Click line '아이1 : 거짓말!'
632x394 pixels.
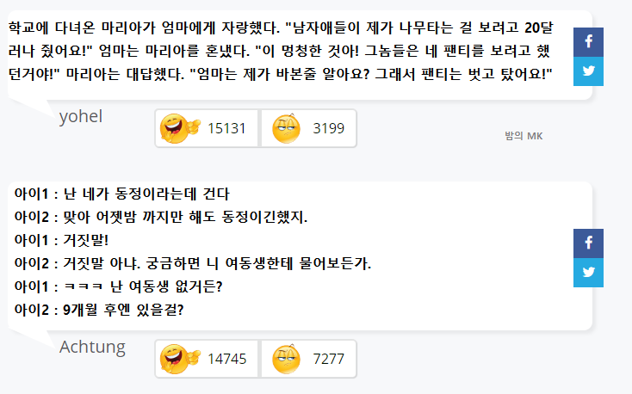pos(61,241)
